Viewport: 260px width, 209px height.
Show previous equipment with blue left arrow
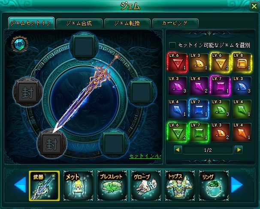(x=20, y=185)
